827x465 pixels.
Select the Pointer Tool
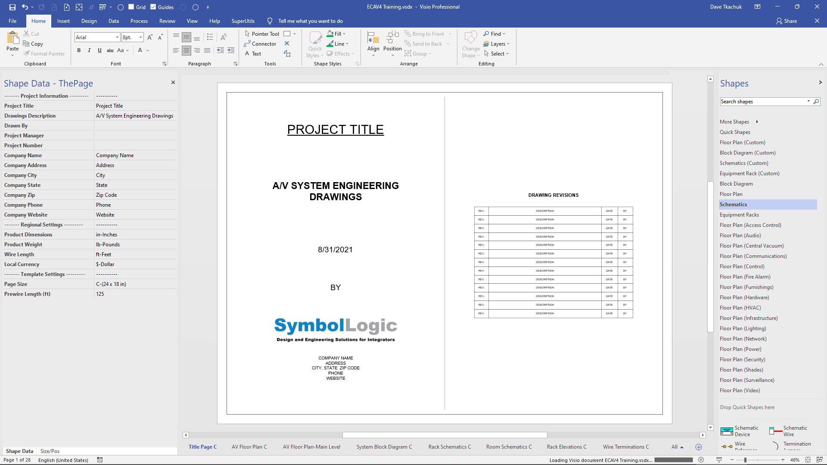[x=262, y=34]
